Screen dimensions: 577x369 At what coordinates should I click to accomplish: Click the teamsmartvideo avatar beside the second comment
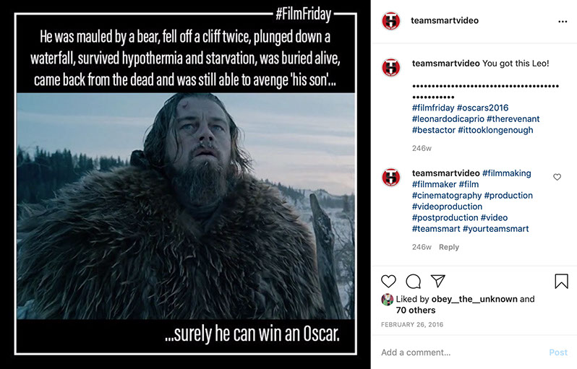tap(391, 178)
